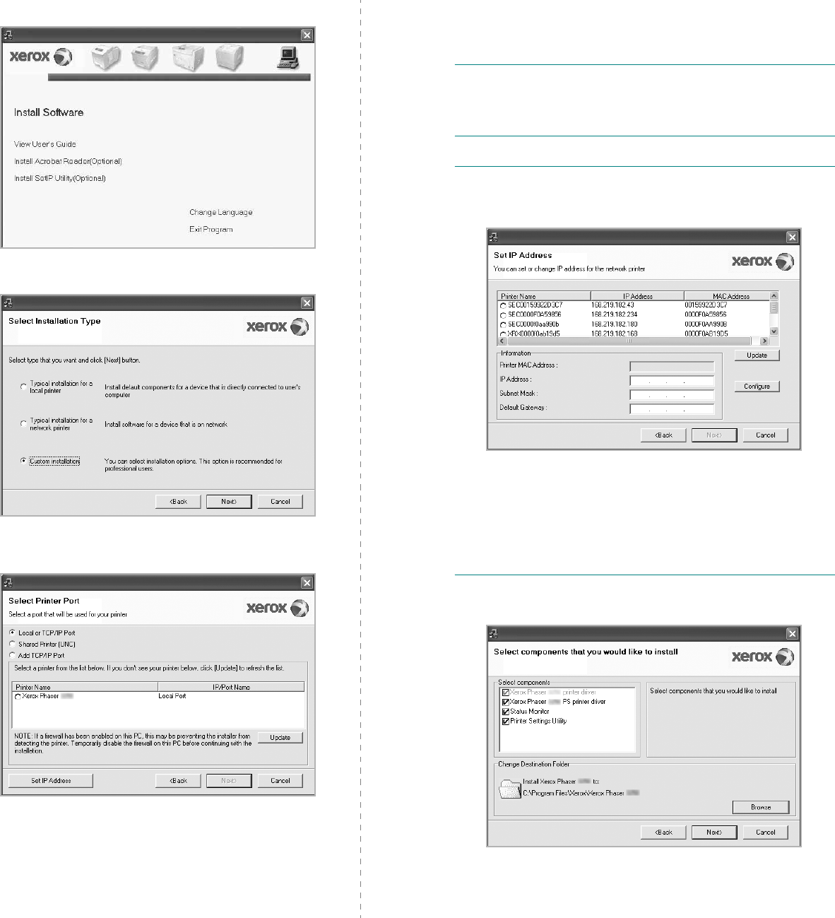Screen dimensions: 835x918
Task: Click Next in Select components dialog
Action: coord(714,832)
